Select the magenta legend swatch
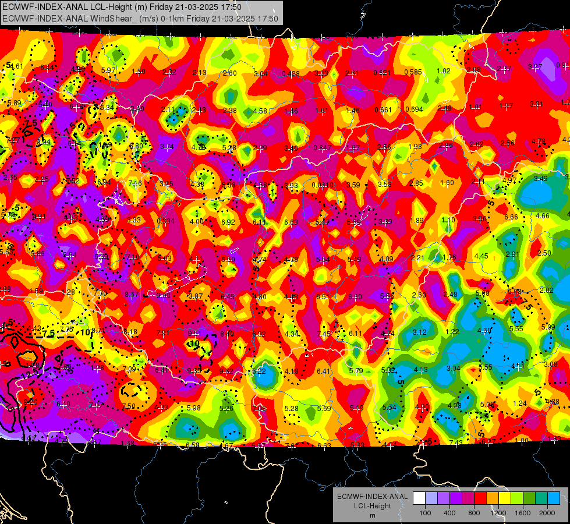This screenshot has height=524, width=570. [x=468, y=498]
